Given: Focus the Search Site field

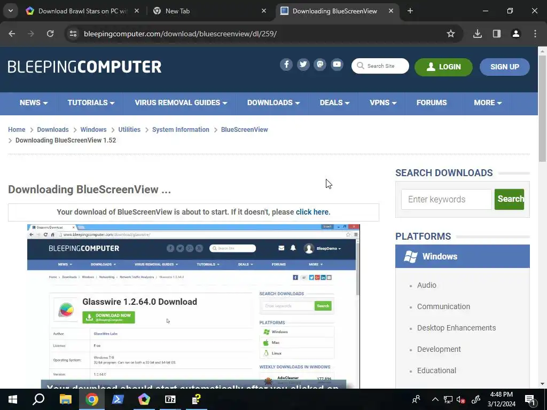Looking at the screenshot, I should coord(380,66).
